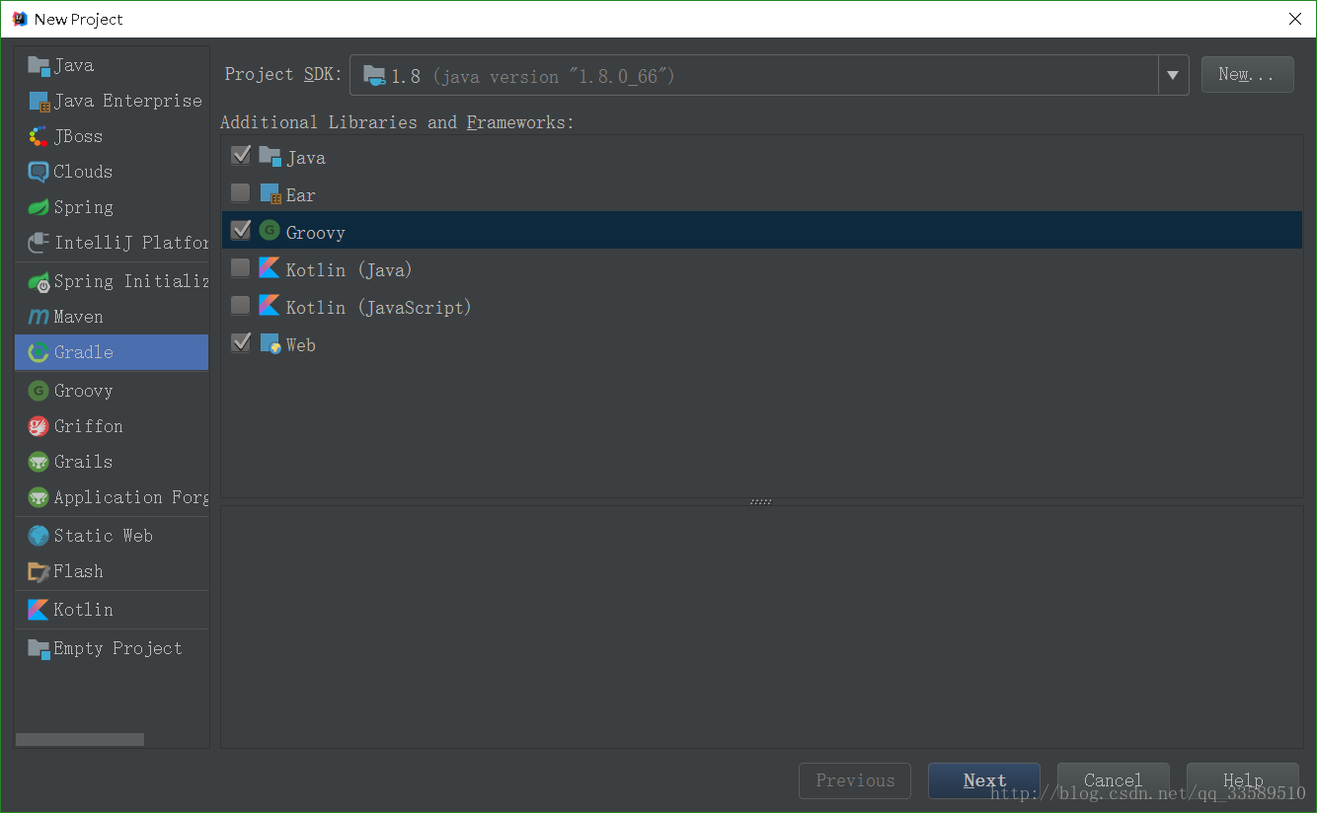Click the Web framework icon in list
Viewport: 1317px width, 813px height.
[270, 344]
